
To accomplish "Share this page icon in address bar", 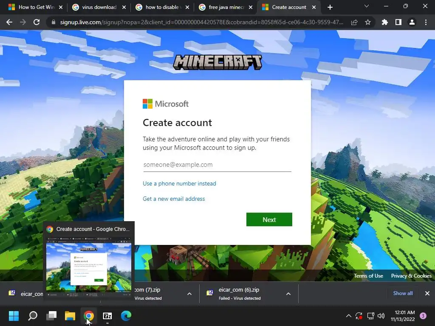I will [x=354, y=22].
